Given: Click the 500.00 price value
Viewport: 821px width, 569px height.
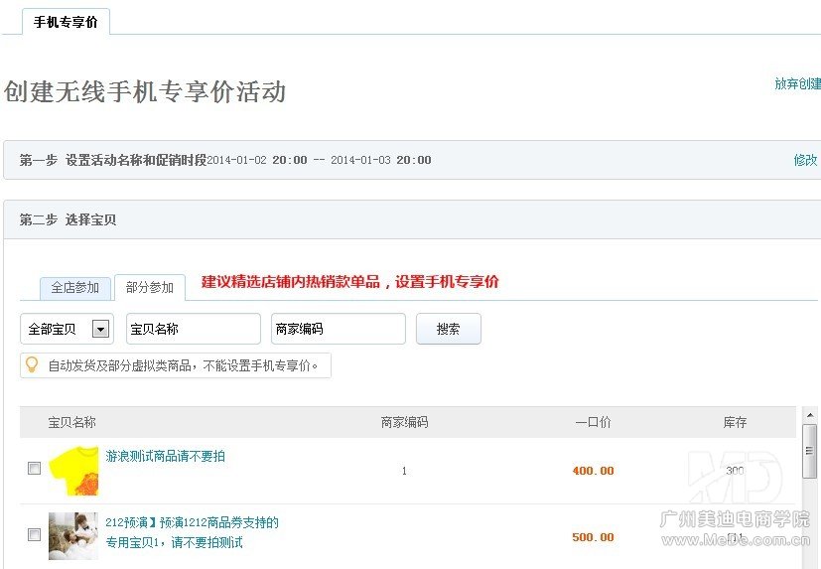Looking at the screenshot, I should tap(594, 537).
